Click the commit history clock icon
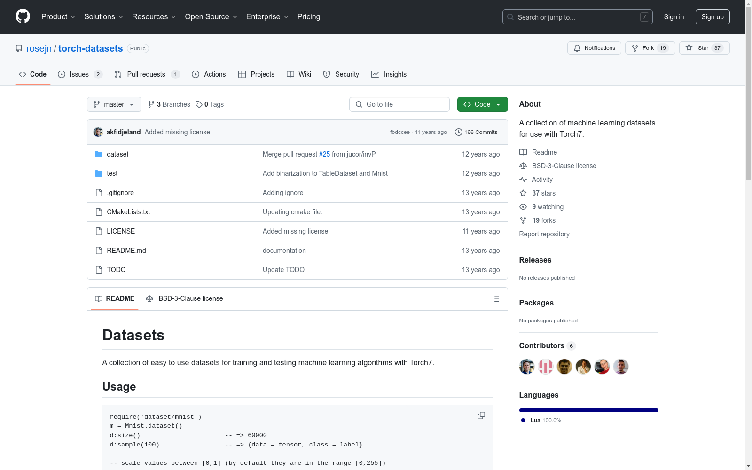This screenshot has width=752, height=470. (x=459, y=132)
